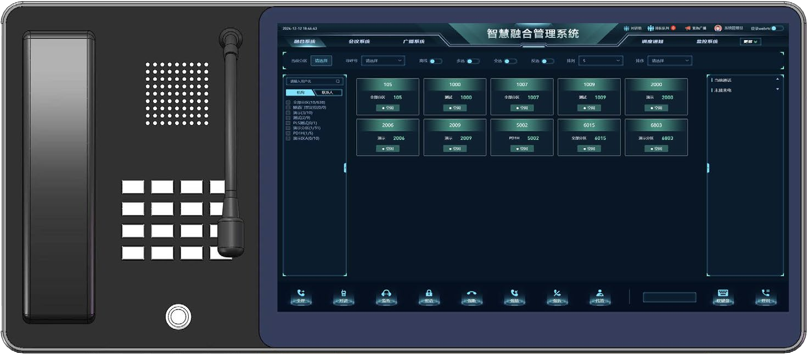
Task: Select the 密语 padlock icon
Action: 429,293
